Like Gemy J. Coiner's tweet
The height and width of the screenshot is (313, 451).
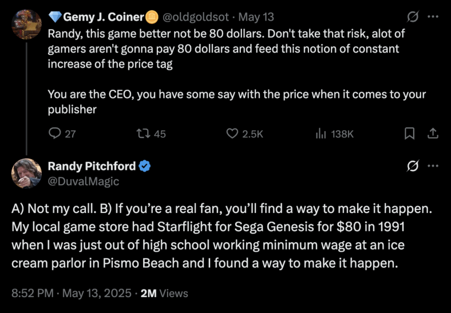click(x=232, y=133)
